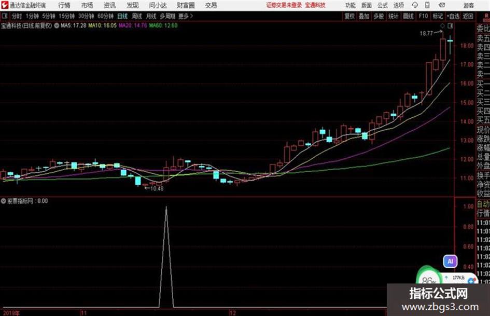
Task: Open the 交易 menu
Action: (211, 5)
